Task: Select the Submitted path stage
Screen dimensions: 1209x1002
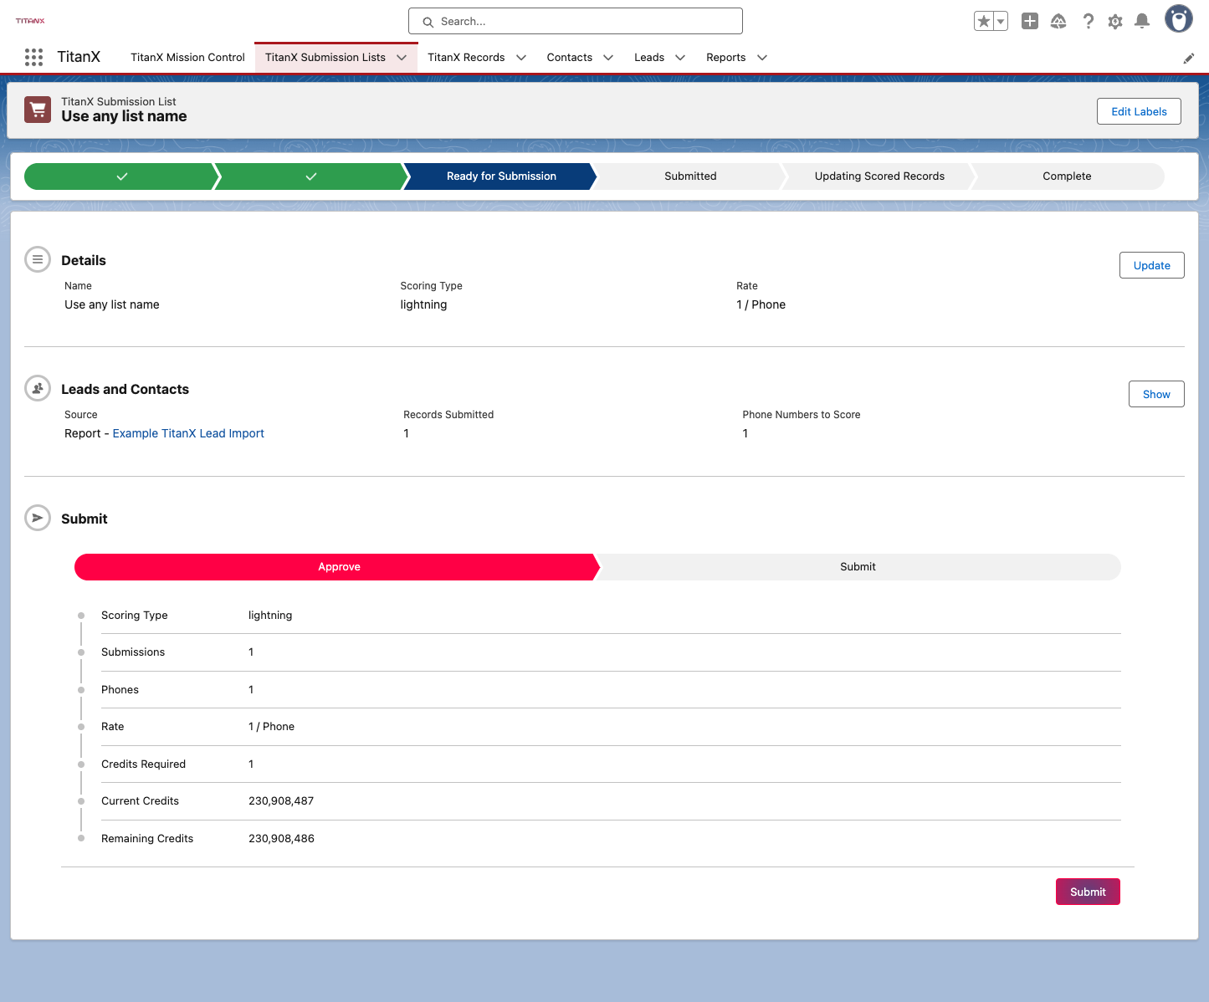Action: (690, 176)
